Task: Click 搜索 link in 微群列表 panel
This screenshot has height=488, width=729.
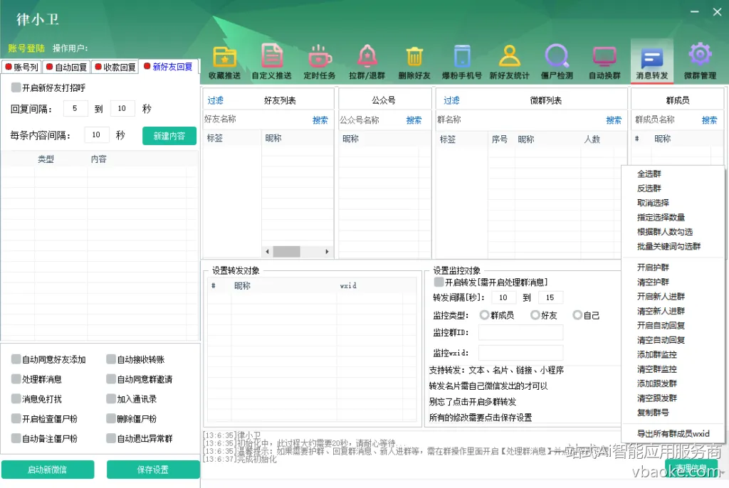Action: click(x=614, y=120)
